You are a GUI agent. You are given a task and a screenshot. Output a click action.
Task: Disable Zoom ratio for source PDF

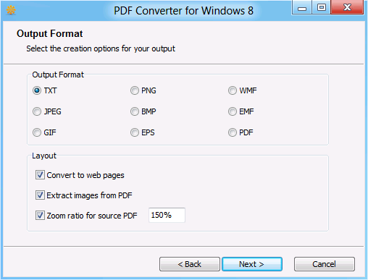click(x=40, y=216)
